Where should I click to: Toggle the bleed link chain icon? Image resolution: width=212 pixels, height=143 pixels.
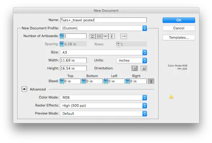pyautogui.click(x=151, y=81)
